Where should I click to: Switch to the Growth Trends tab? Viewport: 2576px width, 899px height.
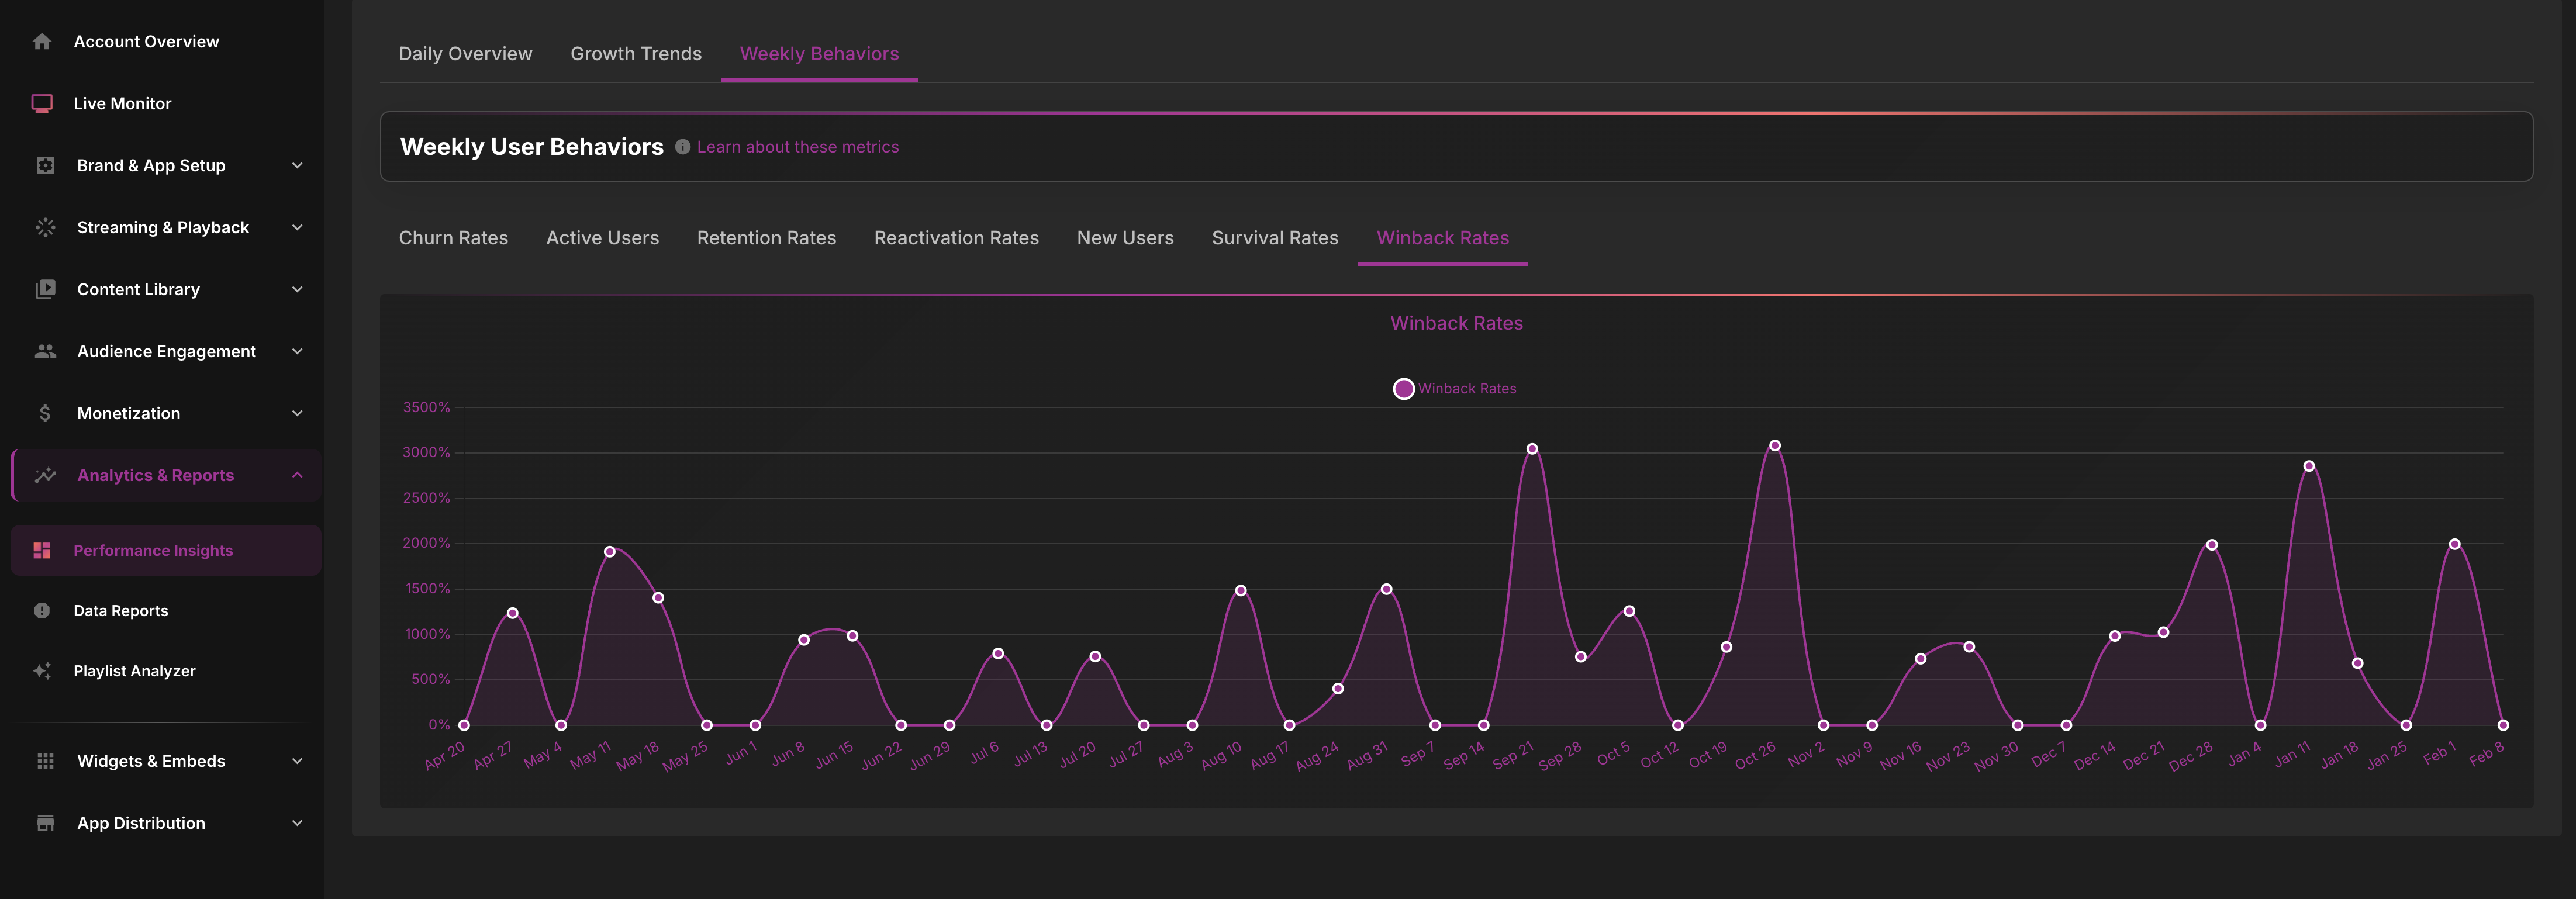point(636,54)
